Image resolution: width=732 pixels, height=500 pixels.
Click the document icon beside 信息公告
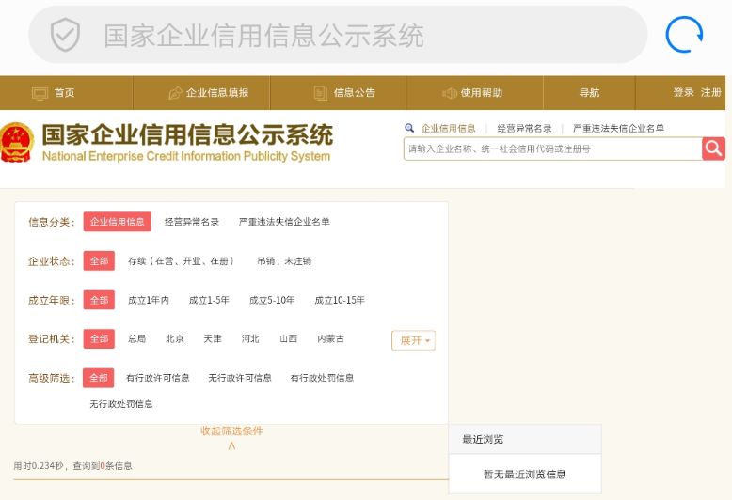tap(320, 93)
